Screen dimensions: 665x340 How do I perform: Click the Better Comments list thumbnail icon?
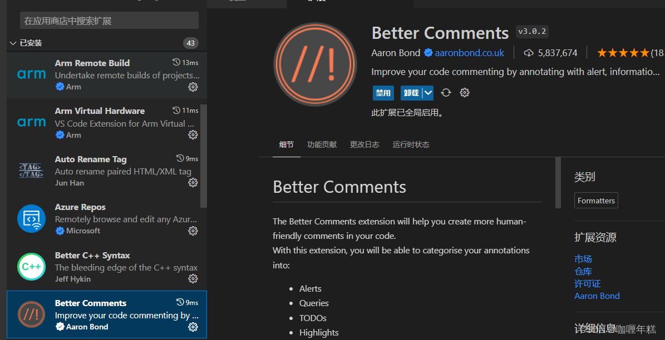pyautogui.click(x=31, y=314)
